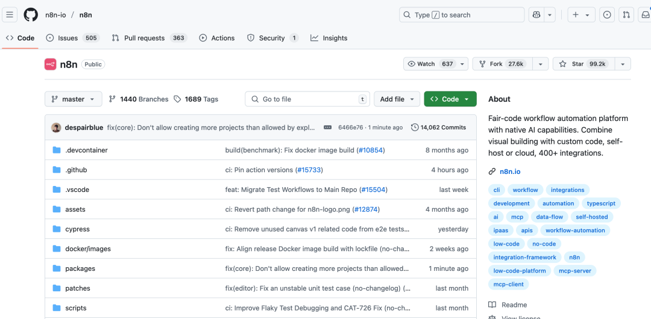Open the patches folder

click(x=78, y=288)
